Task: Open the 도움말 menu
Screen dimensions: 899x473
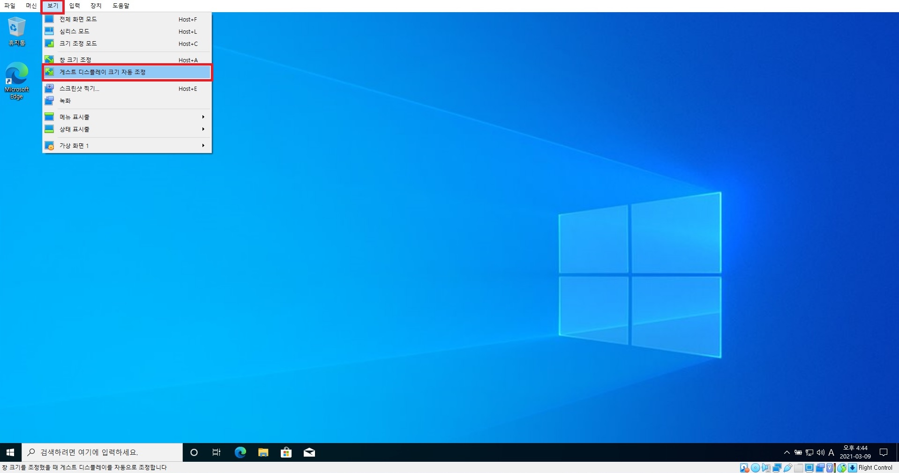Action: [x=121, y=6]
